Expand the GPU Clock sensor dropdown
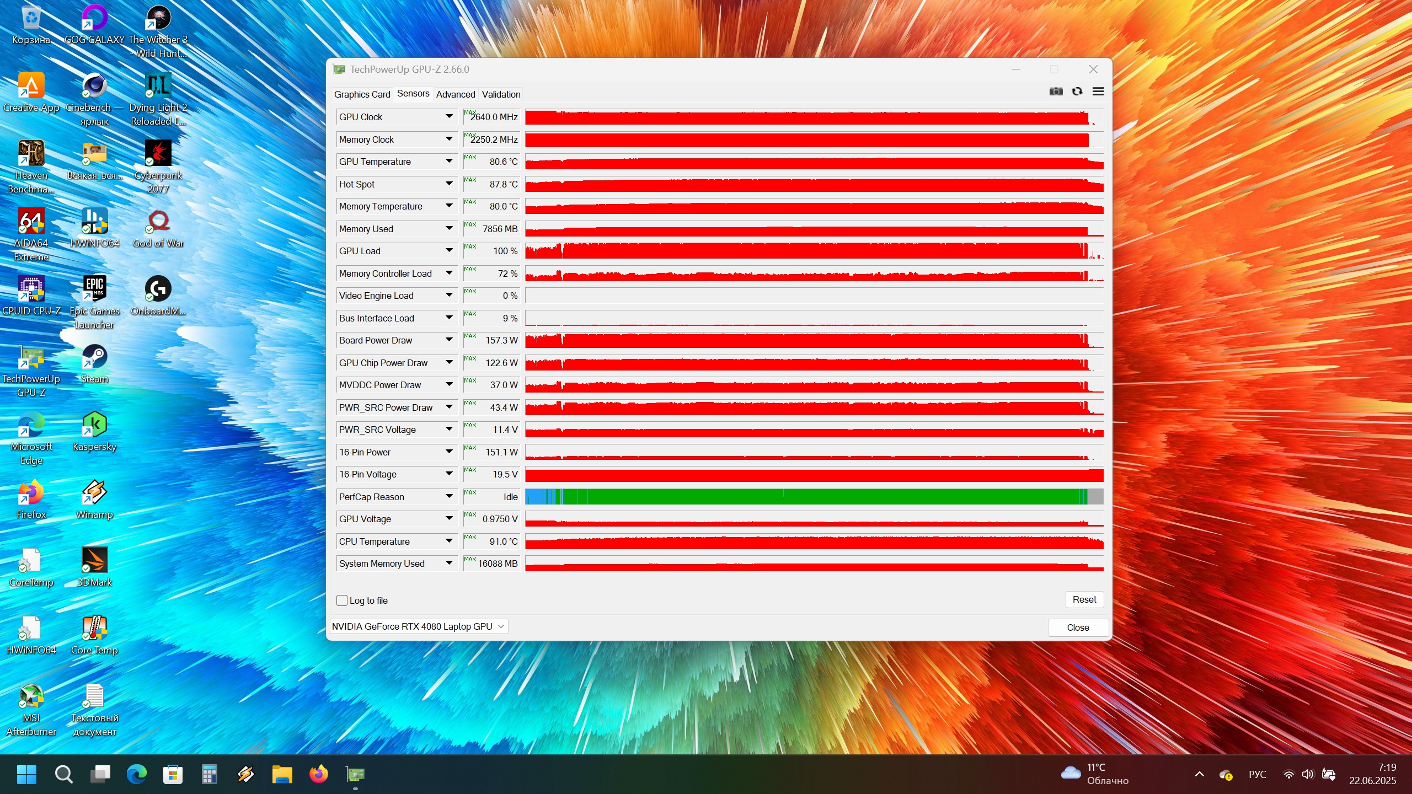The image size is (1412, 794). pyautogui.click(x=449, y=117)
